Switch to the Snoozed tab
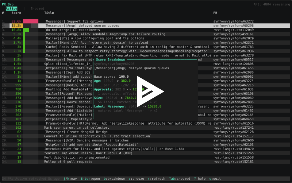 [x=37, y=8]
